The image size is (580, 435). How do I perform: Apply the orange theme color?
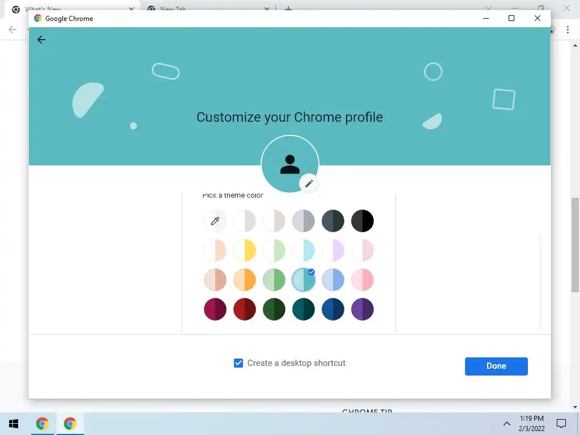pos(245,280)
